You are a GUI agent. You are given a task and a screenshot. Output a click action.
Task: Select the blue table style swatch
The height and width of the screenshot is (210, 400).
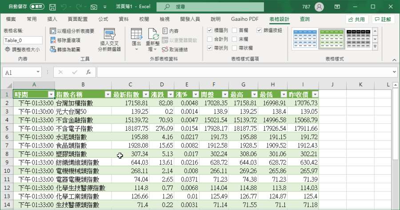pos(305,39)
